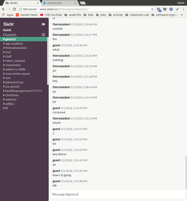Image resolution: width=187 pixels, height=201 pixels.
Task: Click the Adeel profile button
Action: (x=181, y=3)
